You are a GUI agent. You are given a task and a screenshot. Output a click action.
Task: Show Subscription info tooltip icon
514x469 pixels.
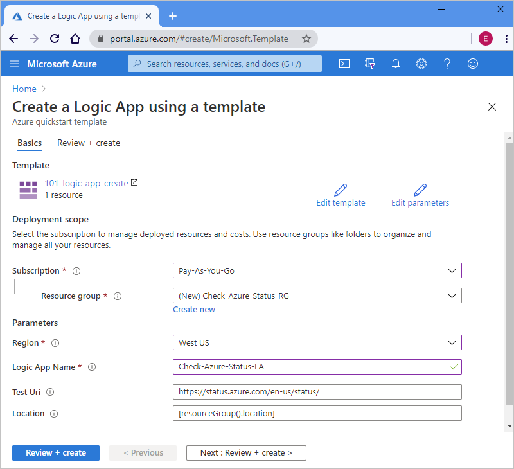(x=76, y=270)
